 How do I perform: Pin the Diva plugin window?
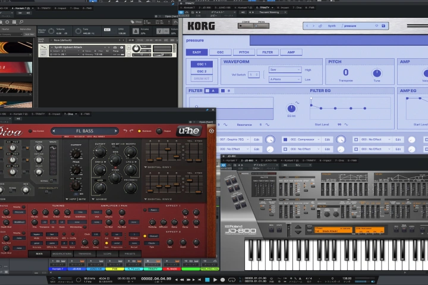[x=207, y=110]
